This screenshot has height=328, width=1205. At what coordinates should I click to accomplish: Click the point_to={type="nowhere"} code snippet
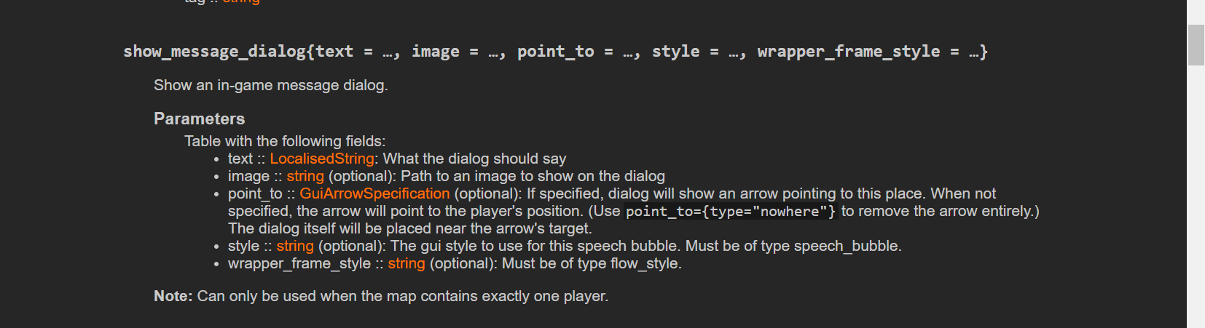730,212
